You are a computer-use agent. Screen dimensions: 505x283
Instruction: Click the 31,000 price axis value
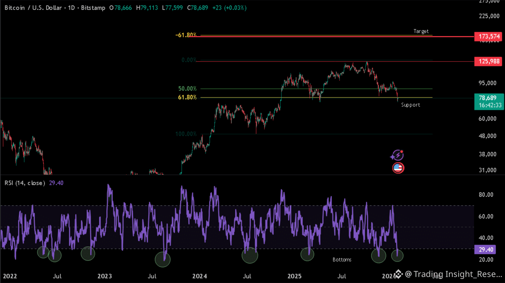[487, 170]
